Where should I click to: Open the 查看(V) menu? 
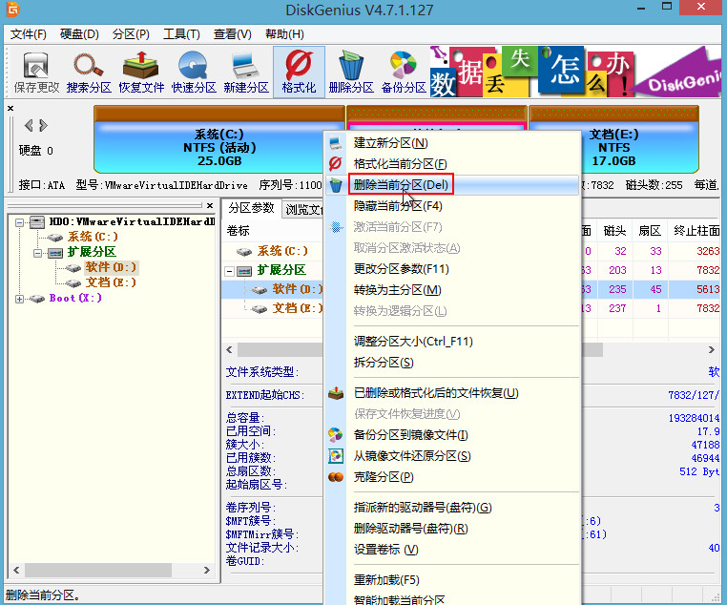click(232, 34)
